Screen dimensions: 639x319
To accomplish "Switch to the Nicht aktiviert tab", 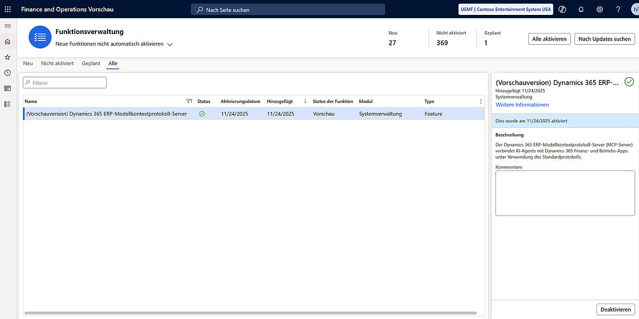I will tap(57, 63).
